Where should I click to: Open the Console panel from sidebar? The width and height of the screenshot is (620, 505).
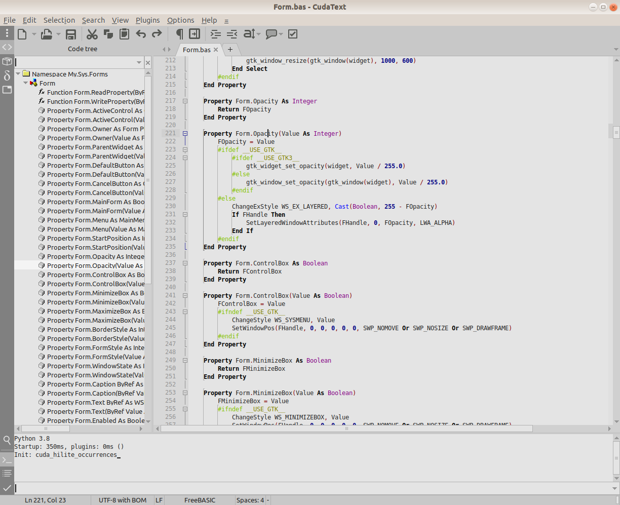(7, 460)
